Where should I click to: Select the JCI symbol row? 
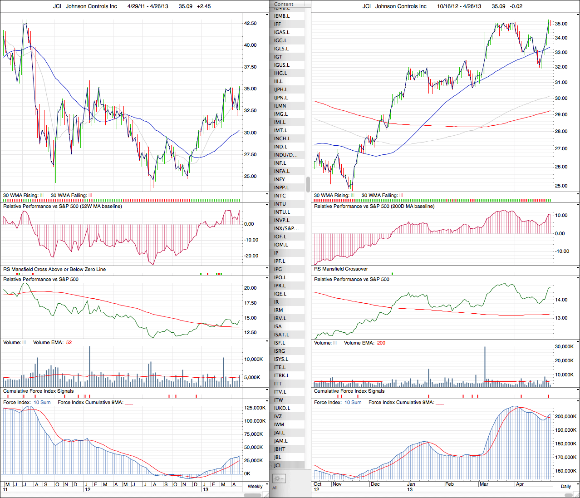[x=277, y=465]
